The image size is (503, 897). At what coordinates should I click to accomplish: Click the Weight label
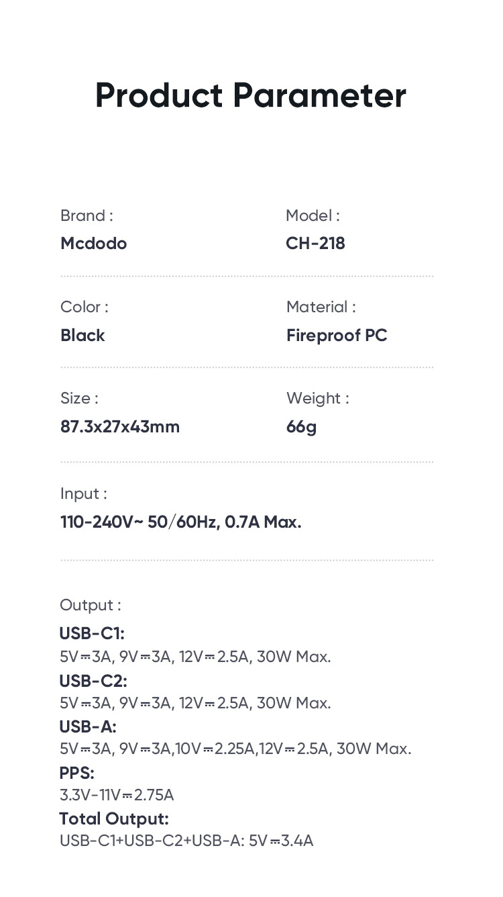pos(317,398)
